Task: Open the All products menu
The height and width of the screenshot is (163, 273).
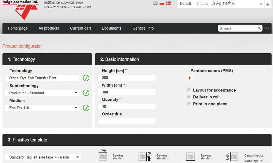Action: pyautogui.click(x=49, y=28)
